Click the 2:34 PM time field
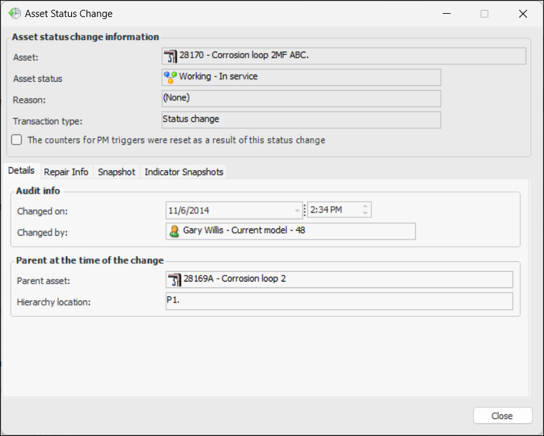The height and width of the screenshot is (436, 544). tap(333, 211)
